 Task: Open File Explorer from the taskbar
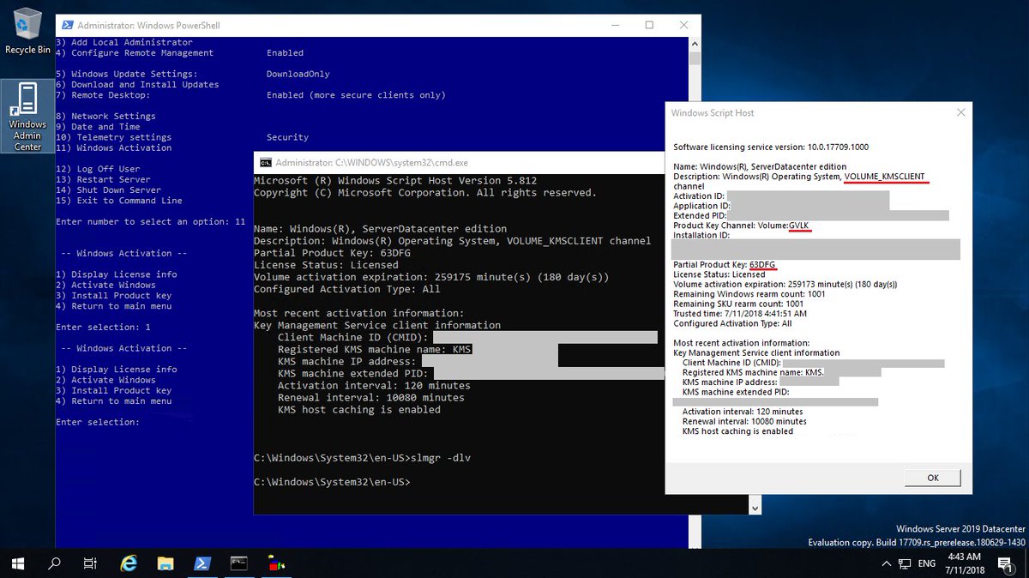pos(165,563)
